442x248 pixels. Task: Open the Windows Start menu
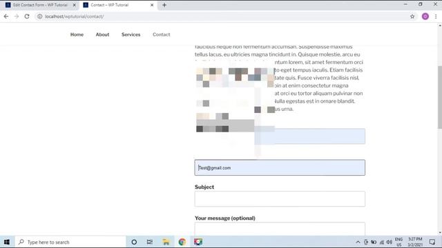(x=7, y=242)
